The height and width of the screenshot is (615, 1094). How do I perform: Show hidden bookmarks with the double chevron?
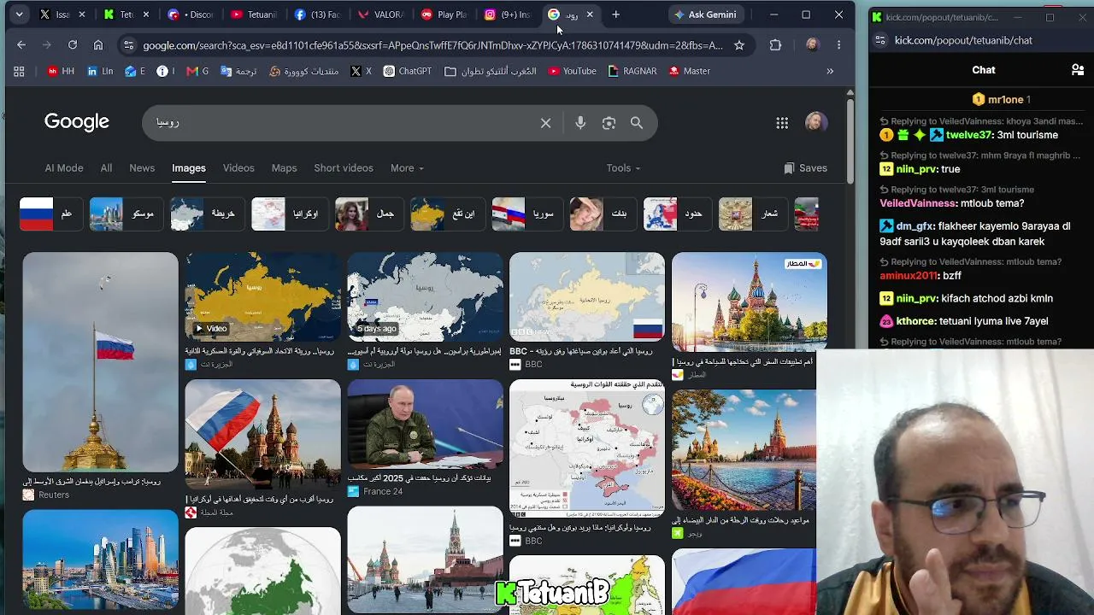coord(830,71)
